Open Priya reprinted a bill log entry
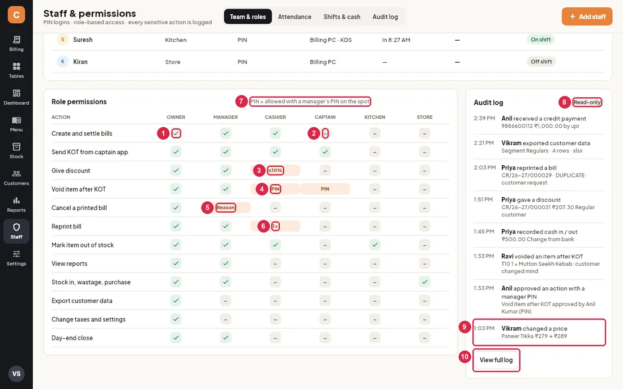The width and height of the screenshot is (623, 389). (539, 175)
